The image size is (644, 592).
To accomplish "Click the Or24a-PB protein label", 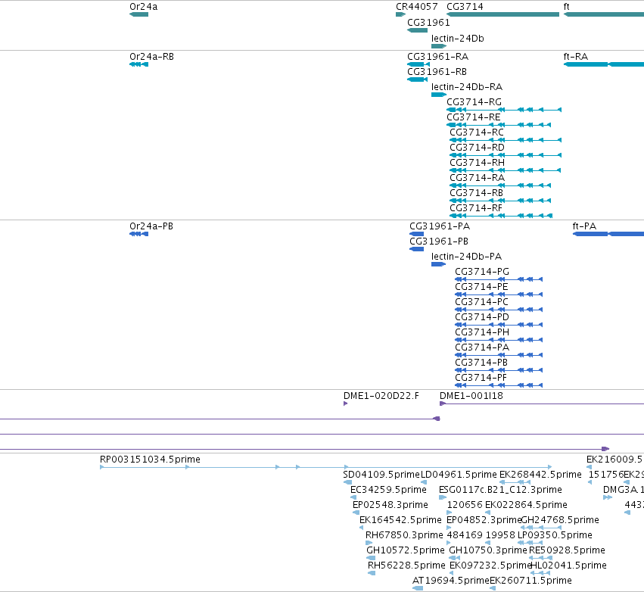I will point(151,226).
